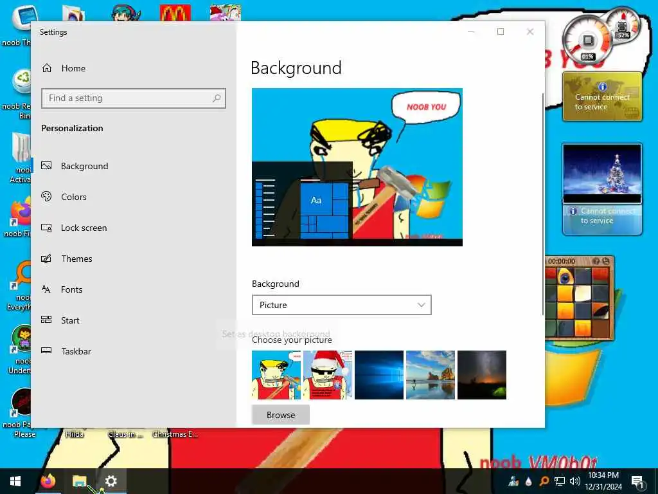Image resolution: width=658 pixels, height=494 pixels.
Task: Open the Themes settings page
Action: coord(76,259)
